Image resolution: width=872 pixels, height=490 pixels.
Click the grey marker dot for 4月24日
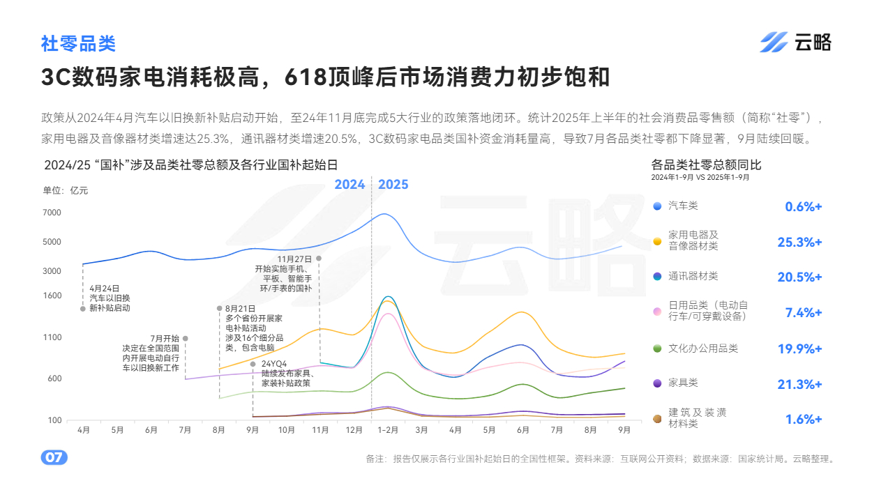pos(83,308)
